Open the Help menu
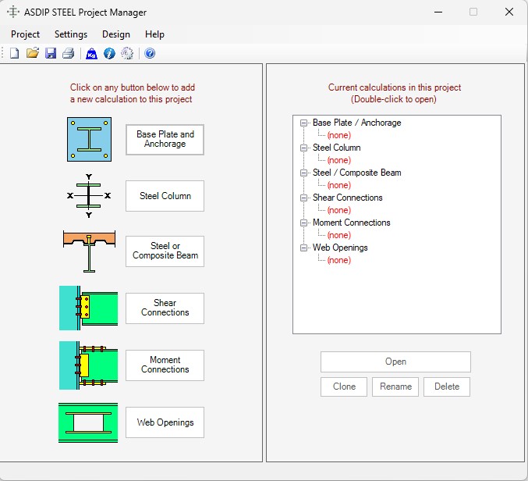528x481 pixels. point(154,34)
